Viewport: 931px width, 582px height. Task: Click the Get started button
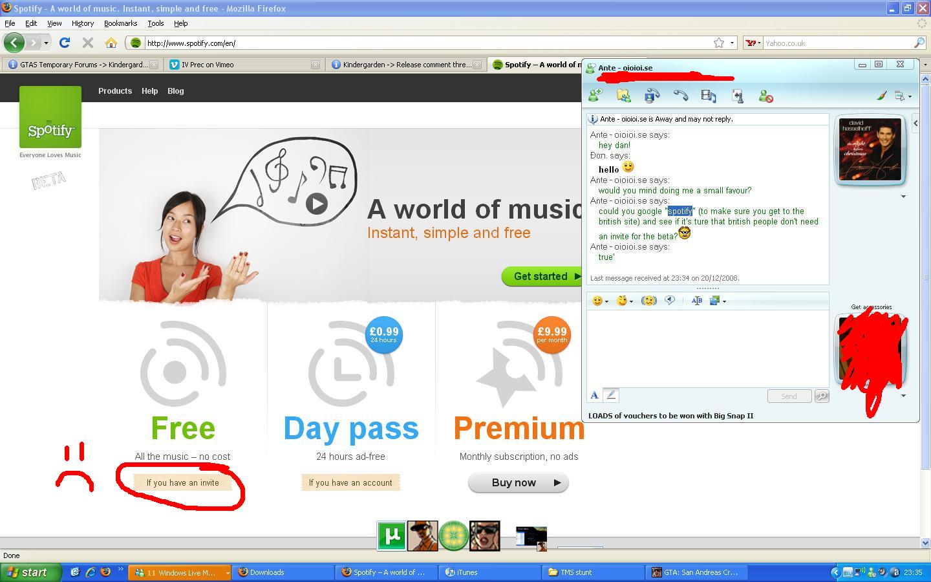[x=542, y=276]
